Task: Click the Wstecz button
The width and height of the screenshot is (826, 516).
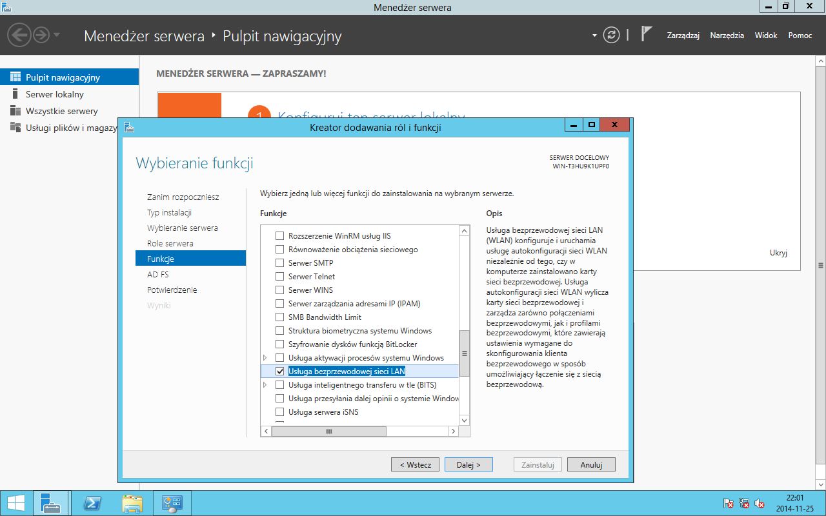Action: [x=416, y=464]
